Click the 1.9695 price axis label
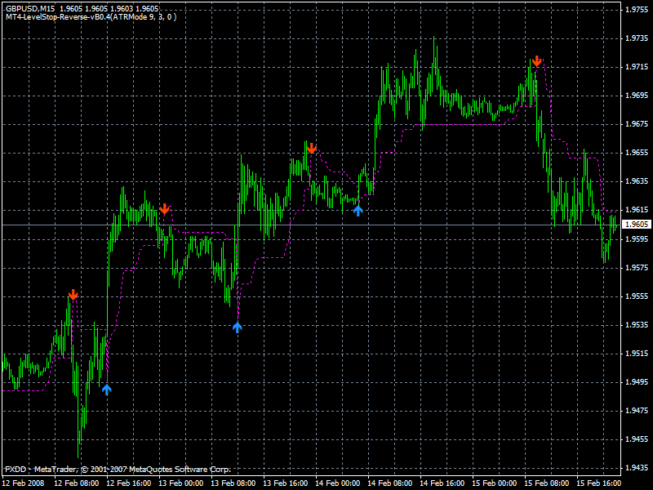Viewport: 653px width, 490px height. click(637, 96)
